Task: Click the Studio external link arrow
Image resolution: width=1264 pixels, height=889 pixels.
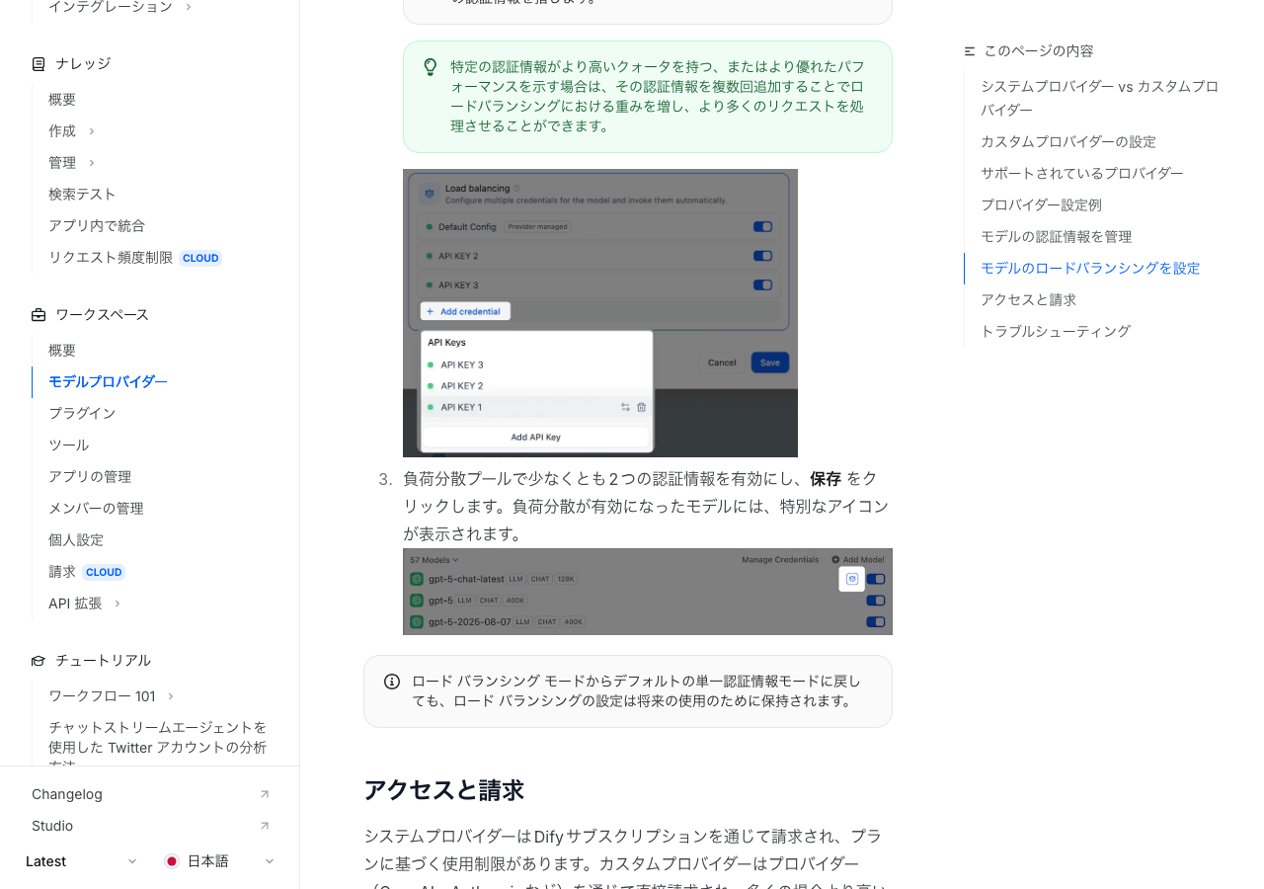Action: click(x=264, y=826)
